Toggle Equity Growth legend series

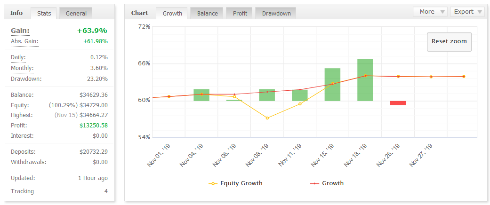(235, 183)
